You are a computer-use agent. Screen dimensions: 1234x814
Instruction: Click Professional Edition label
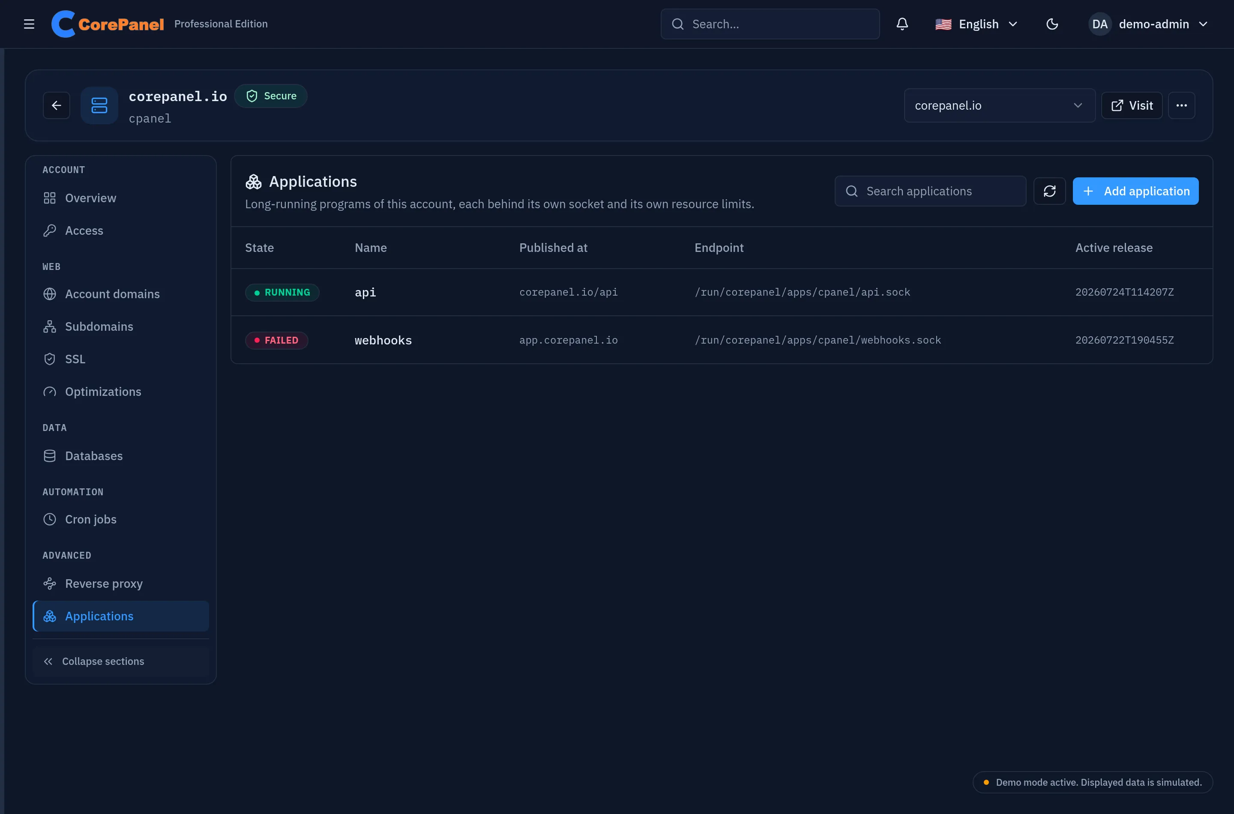(221, 24)
